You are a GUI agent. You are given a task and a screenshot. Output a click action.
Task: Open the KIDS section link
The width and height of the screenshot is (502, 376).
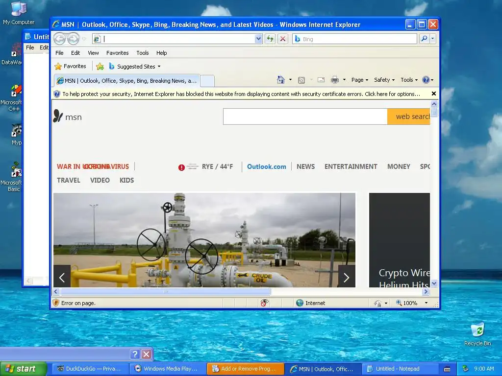point(127,180)
